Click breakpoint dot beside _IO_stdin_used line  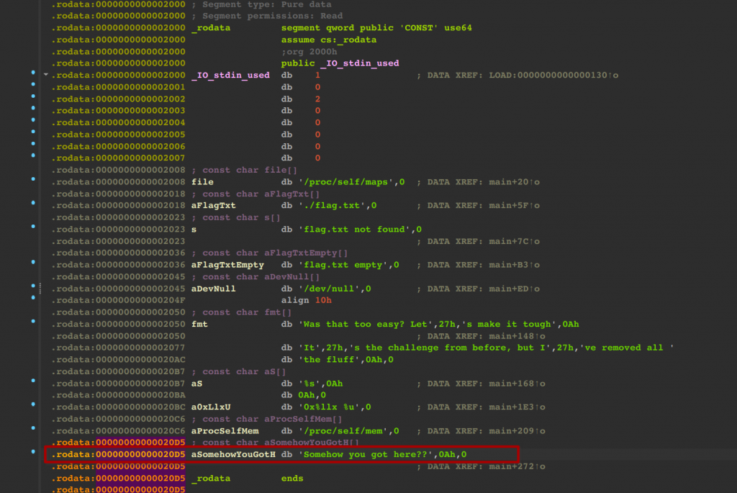pyautogui.click(x=33, y=75)
